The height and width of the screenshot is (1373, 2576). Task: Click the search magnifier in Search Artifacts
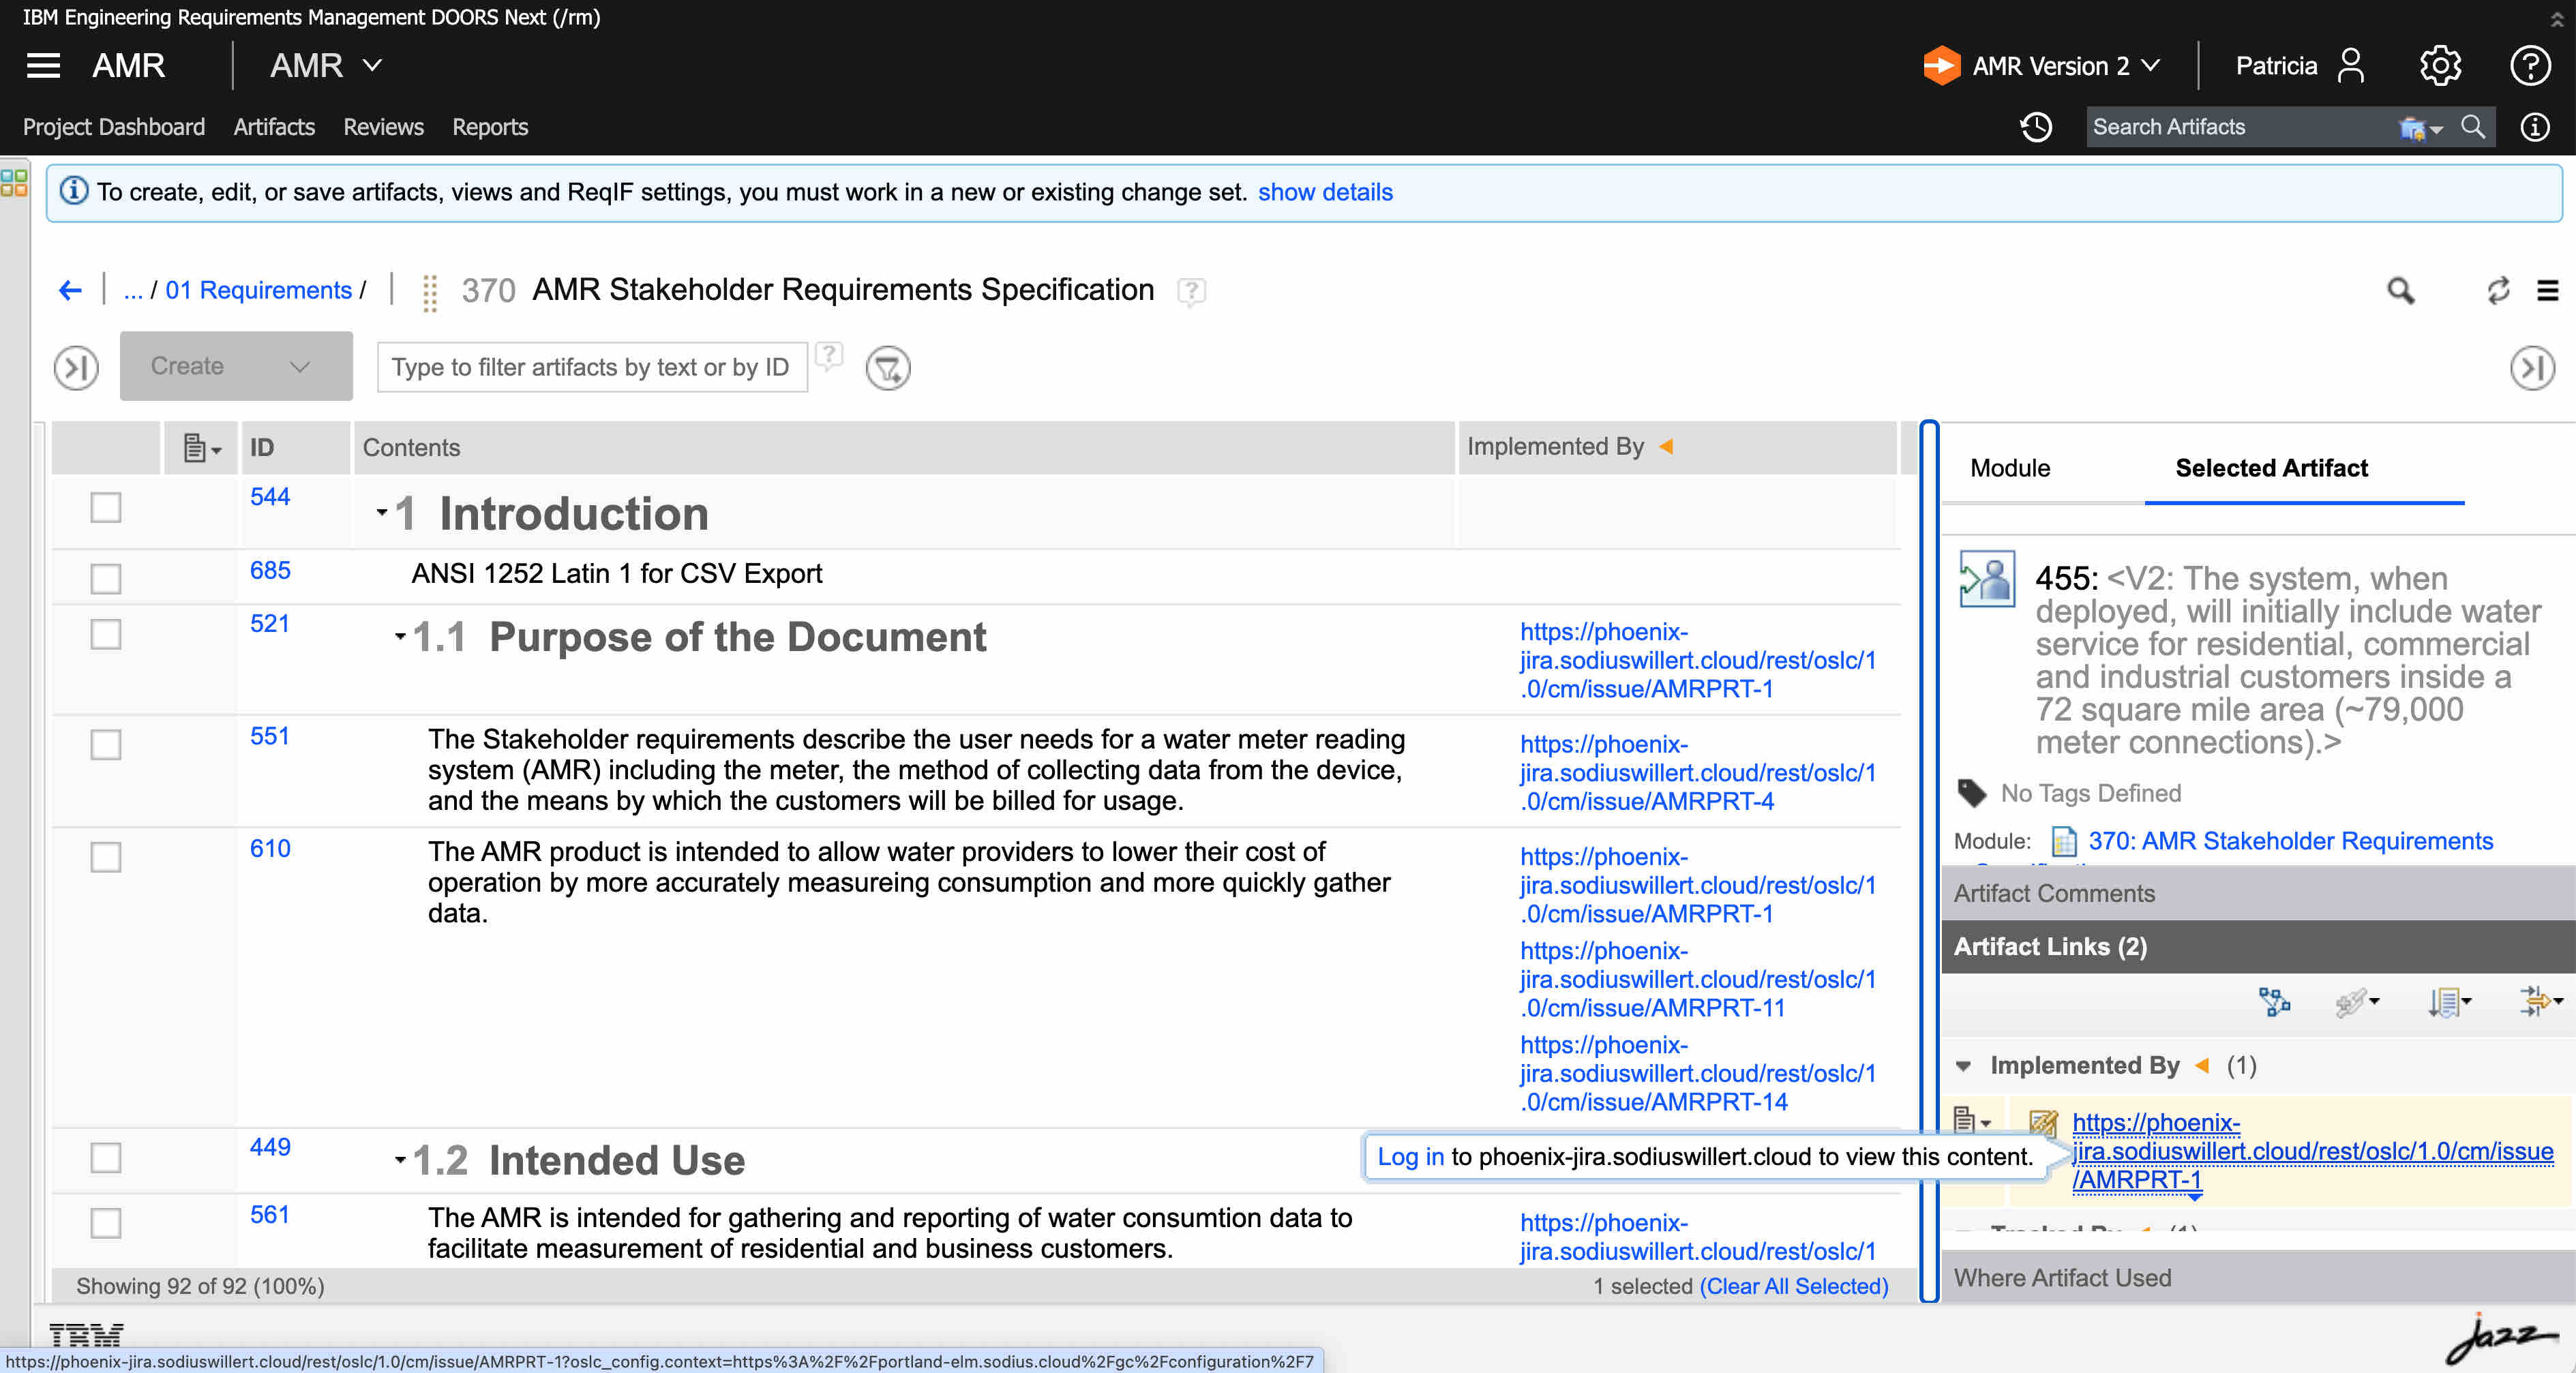pyautogui.click(x=2473, y=127)
